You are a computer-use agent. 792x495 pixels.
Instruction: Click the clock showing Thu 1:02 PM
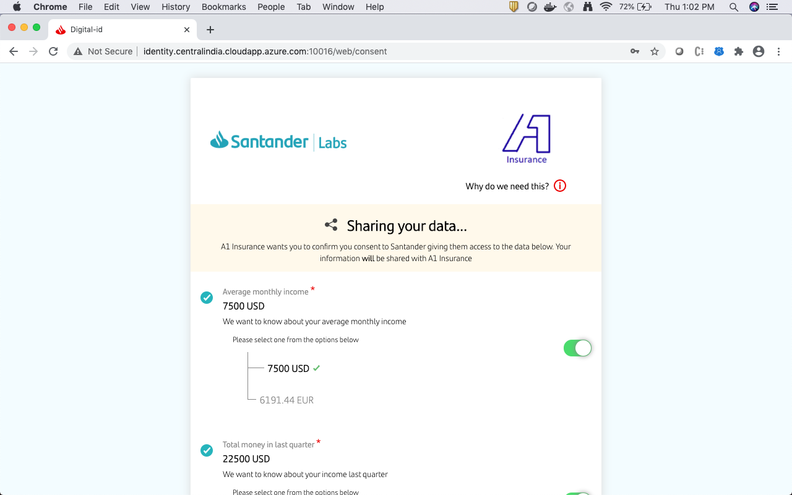tap(689, 7)
